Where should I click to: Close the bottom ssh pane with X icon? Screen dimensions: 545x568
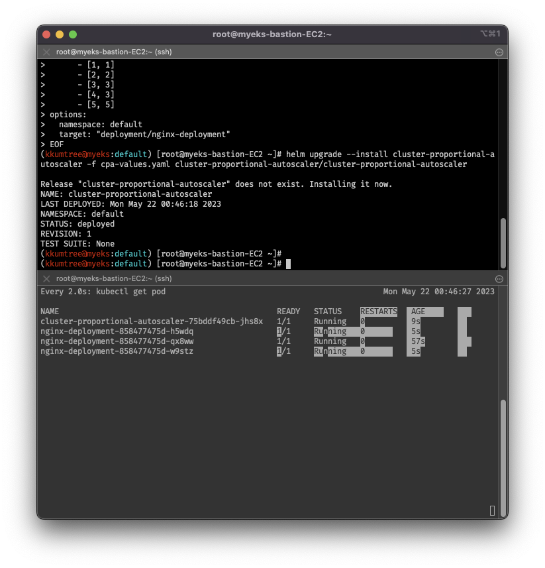coord(46,278)
